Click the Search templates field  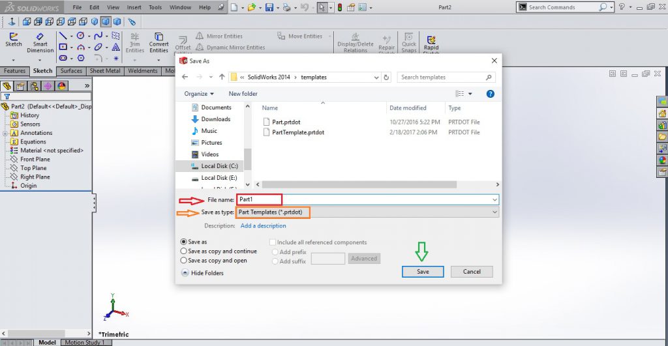(x=446, y=77)
